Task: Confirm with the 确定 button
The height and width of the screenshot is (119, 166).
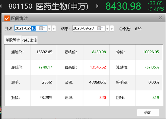Action: tap(148, 112)
